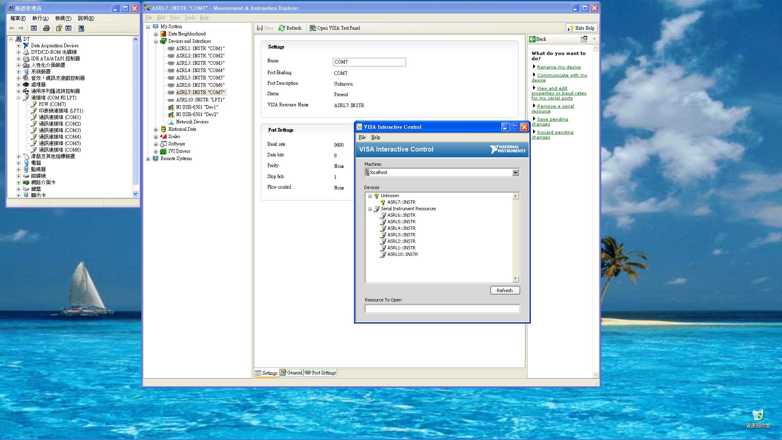
Task: Click the show action pane icon in Device Manager
Action: (x=68, y=28)
